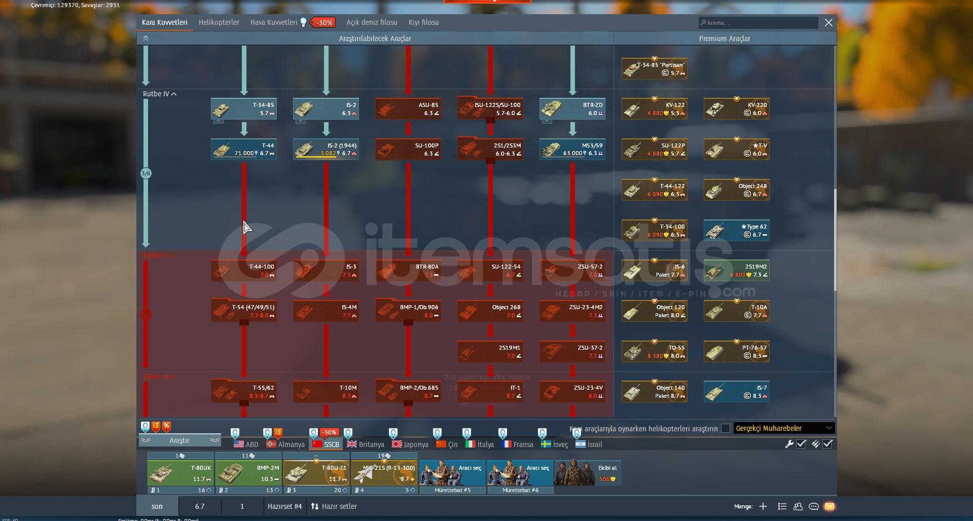Select MiG-21S (R-13-300) crew slot
The width and height of the screenshot is (973, 521).
click(384, 473)
